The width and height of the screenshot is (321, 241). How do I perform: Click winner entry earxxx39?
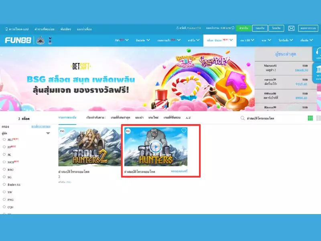click(x=286, y=82)
